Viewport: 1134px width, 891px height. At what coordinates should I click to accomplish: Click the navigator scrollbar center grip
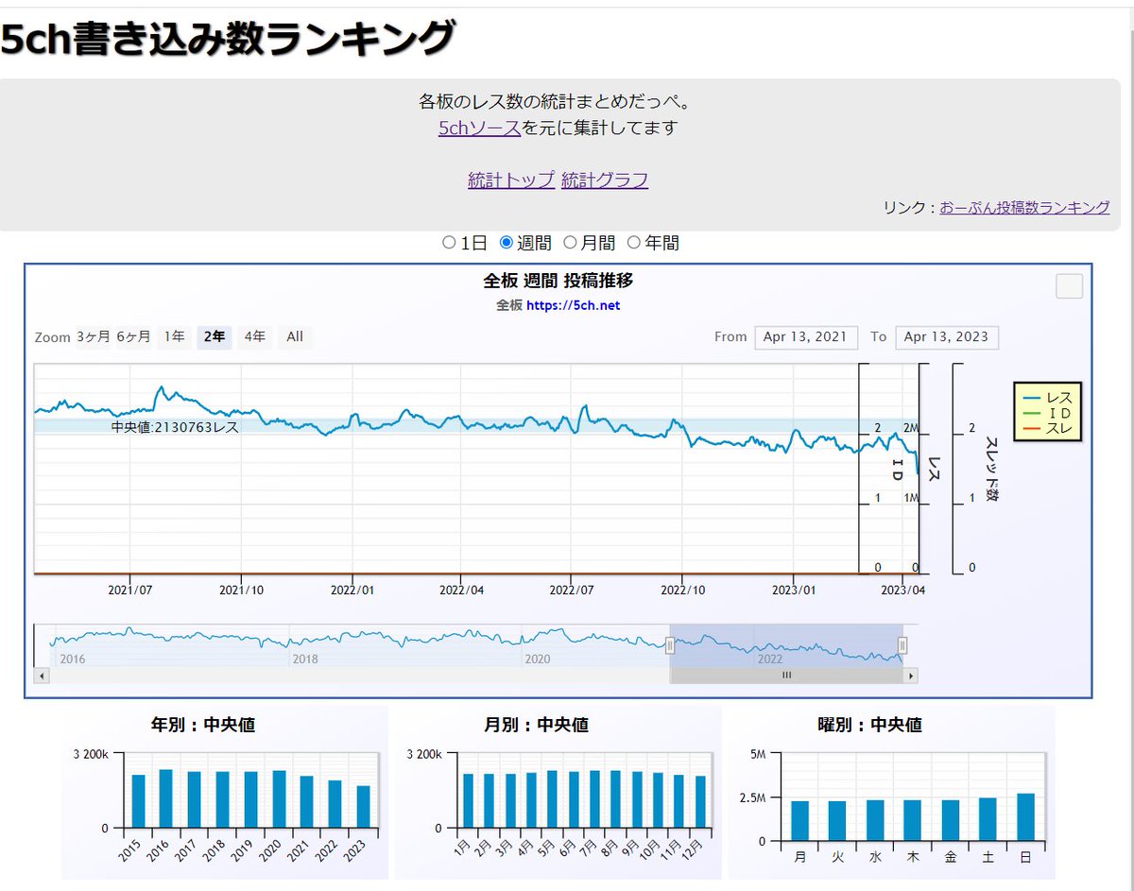tap(786, 676)
